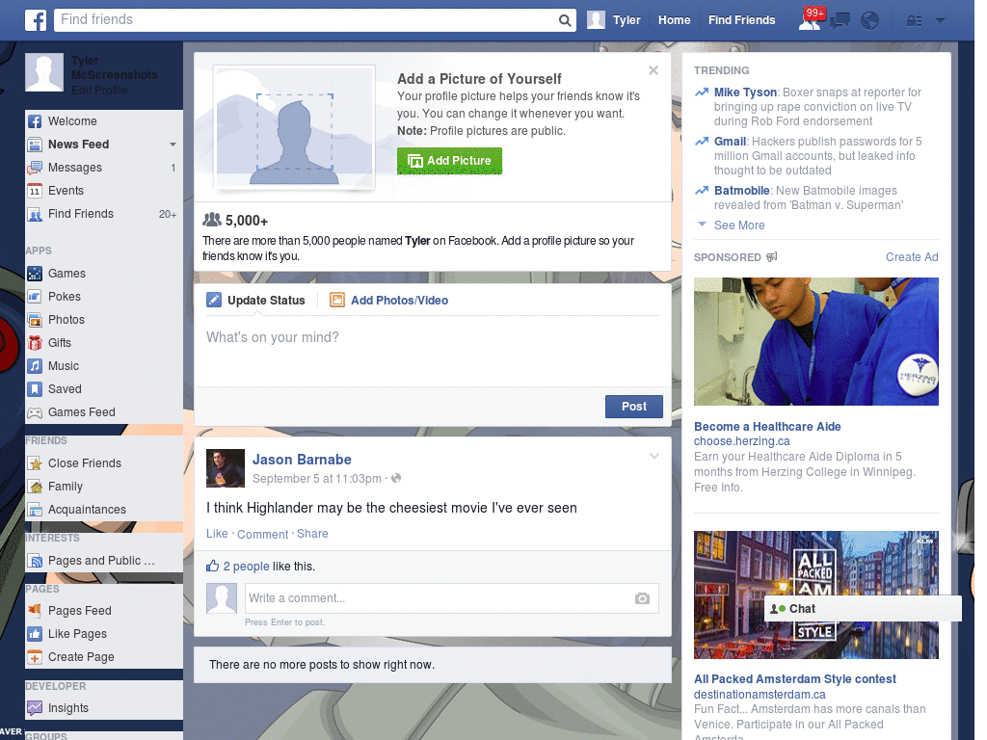Go to Tyler profile in top bar
This screenshot has width=987, height=740.
[x=614, y=20]
